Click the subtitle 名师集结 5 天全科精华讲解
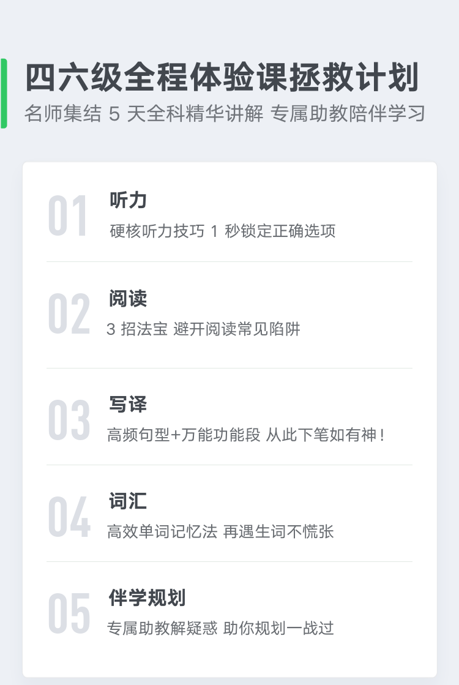This screenshot has width=459, height=685. tap(144, 114)
